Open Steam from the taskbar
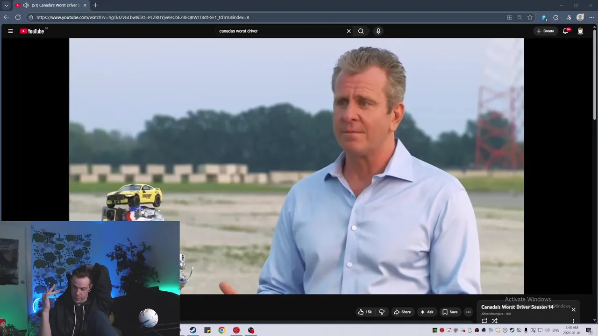 193,330
